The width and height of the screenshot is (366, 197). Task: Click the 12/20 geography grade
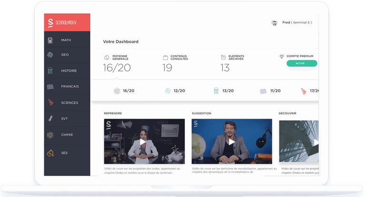coord(179,91)
